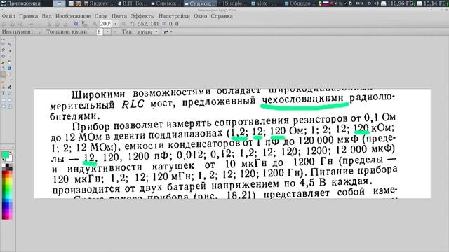The image size is (449, 252).
Task: Switch to the Яндекс taskbar window
Action: [x=100, y=3]
